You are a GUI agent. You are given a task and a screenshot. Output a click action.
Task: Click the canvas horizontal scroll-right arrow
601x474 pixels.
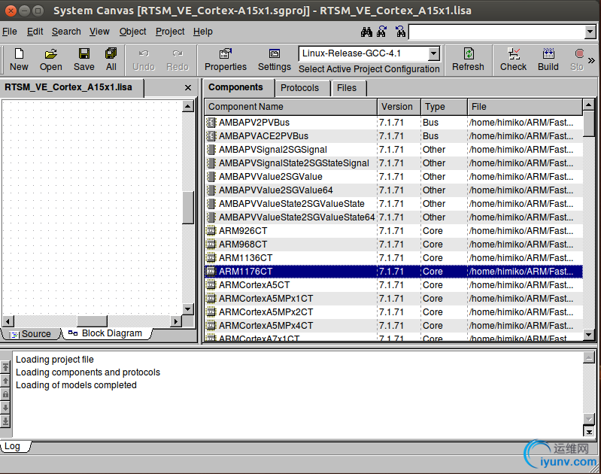176,321
